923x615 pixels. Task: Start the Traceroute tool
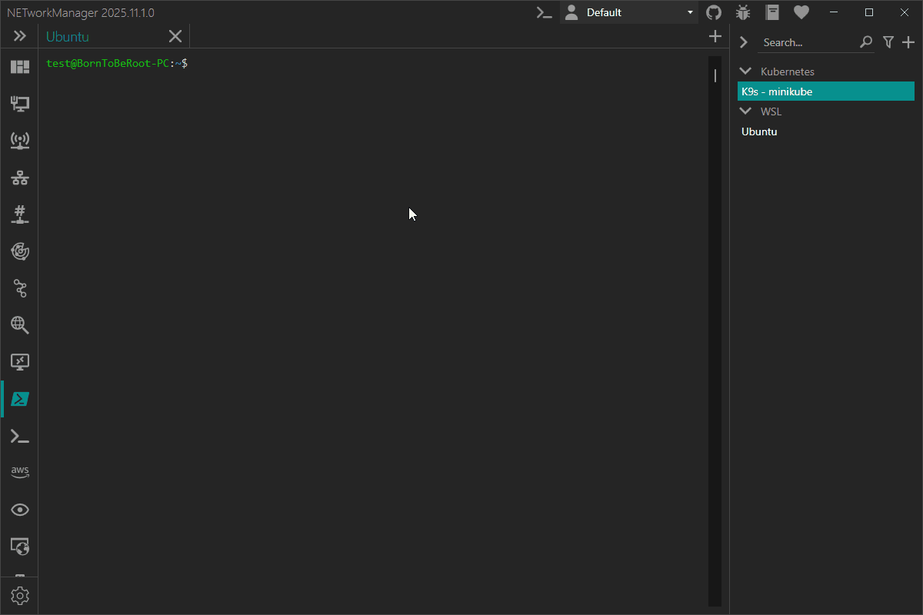[x=19, y=288]
